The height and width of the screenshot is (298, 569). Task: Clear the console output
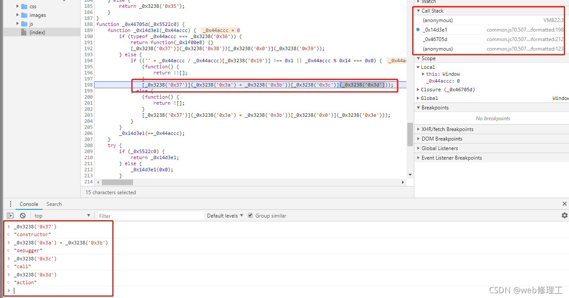[x=23, y=215]
